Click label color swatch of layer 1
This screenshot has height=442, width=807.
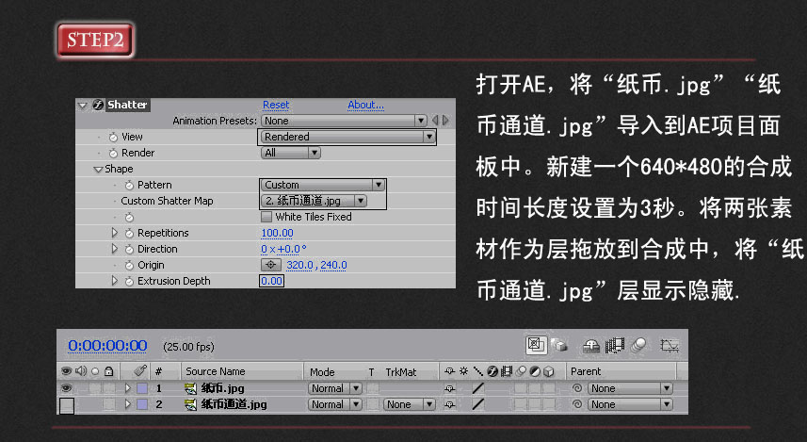coord(142,388)
